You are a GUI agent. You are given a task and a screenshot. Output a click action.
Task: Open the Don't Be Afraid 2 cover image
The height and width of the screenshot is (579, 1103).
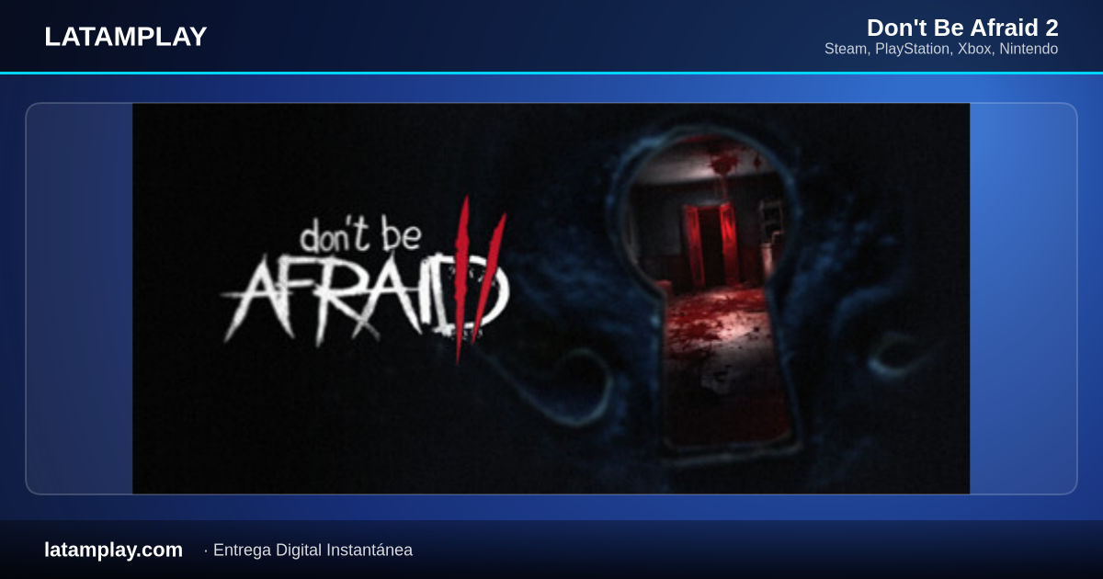point(551,299)
